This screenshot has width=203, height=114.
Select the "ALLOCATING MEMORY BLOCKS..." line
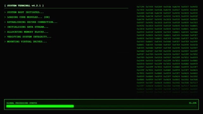click(26, 32)
